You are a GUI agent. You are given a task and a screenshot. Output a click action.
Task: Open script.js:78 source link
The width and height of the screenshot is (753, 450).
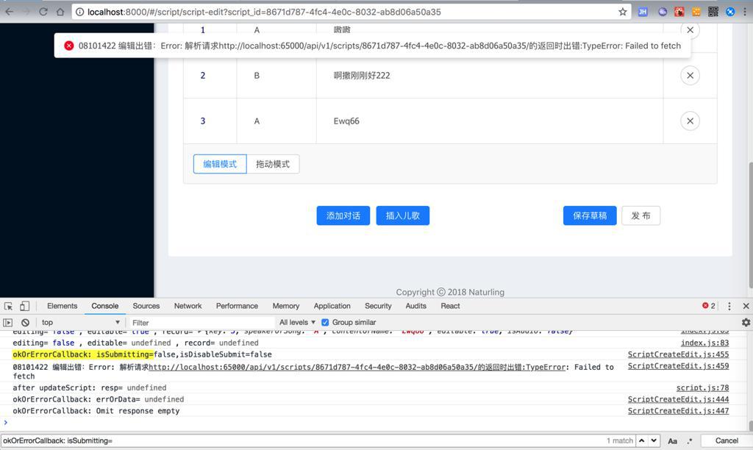(702, 387)
